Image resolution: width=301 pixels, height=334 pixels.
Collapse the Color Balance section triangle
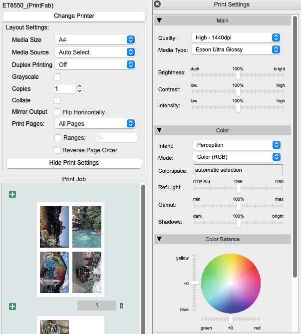(159, 239)
